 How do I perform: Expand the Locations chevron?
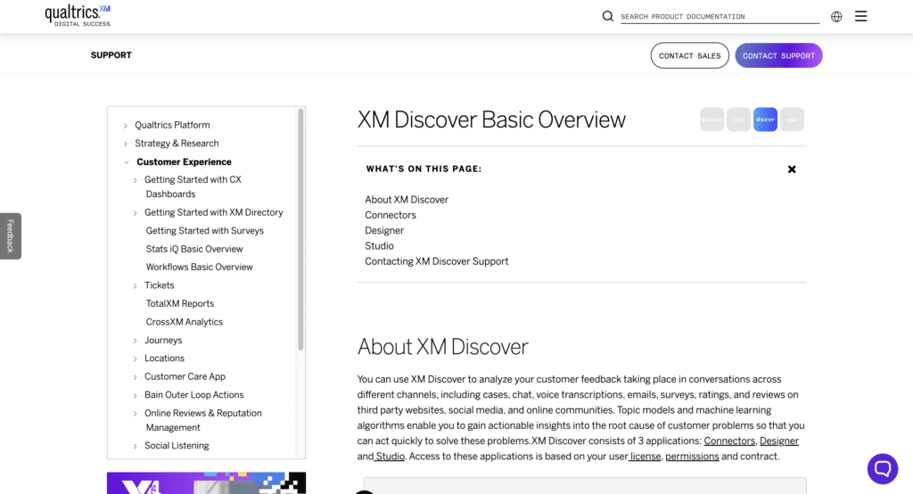coord(136,358)
